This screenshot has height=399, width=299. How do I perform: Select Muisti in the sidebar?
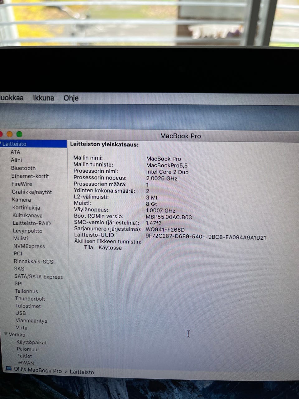pos(21,238)
